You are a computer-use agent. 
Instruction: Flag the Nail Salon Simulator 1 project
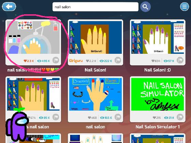[x=180, y=117]
